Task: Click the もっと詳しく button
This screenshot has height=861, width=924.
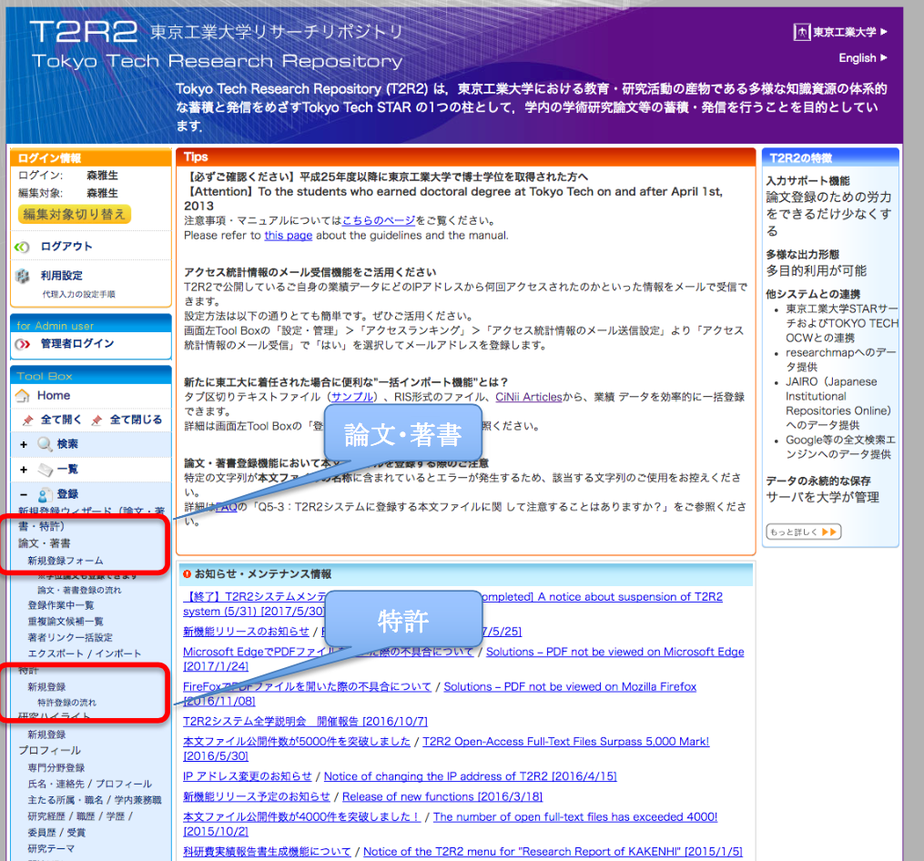Action: 803,532
